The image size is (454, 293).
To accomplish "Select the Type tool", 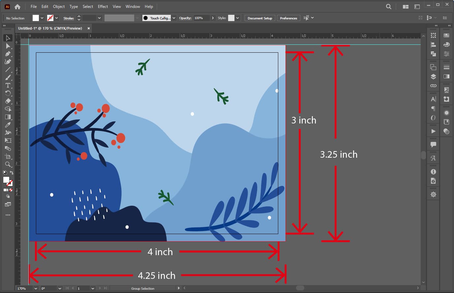I will 8,85.
